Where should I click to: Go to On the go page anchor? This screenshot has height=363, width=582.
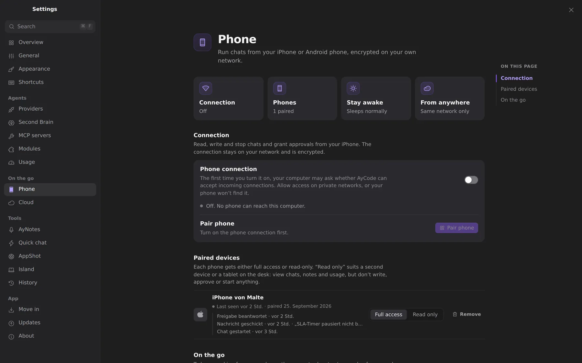(513, 100)
